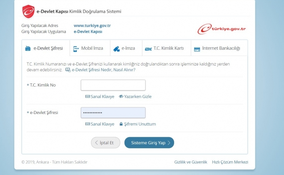Click the e-Devlet Şifresi tab icon

pos(28,49)
